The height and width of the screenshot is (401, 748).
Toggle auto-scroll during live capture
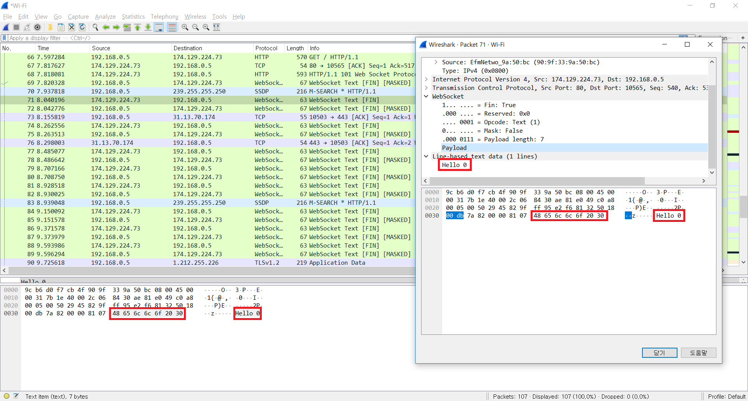(159, 27)
